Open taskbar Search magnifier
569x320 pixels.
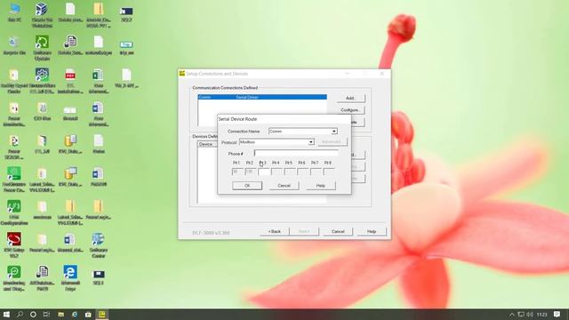(20, 314)
